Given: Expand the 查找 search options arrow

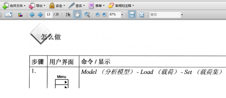Looking at the screenshot, I should tap(182, 15).
